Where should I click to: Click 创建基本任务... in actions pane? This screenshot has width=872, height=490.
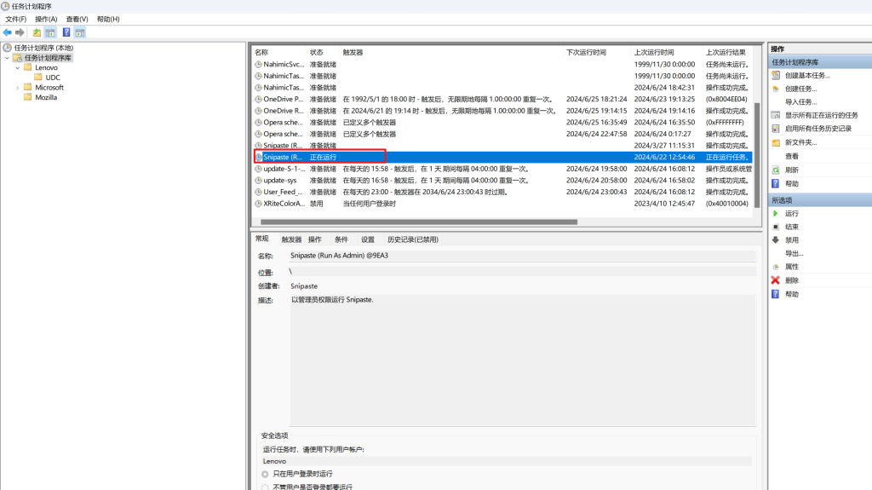(x=806, y=75)
